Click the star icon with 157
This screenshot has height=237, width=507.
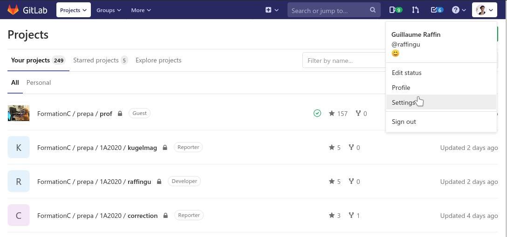tap(332, 113)
